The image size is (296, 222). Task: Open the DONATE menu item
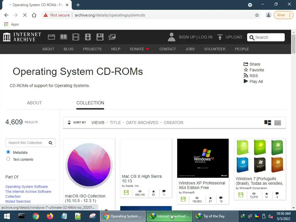tap(139, 49)
